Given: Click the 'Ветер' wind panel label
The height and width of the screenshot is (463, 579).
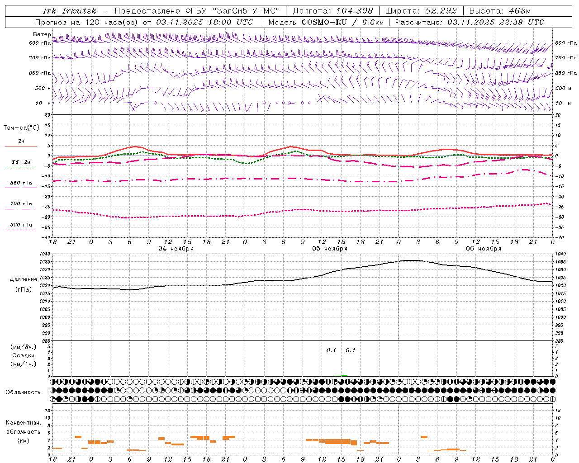Looking at the screenshot, I should 42,34.
